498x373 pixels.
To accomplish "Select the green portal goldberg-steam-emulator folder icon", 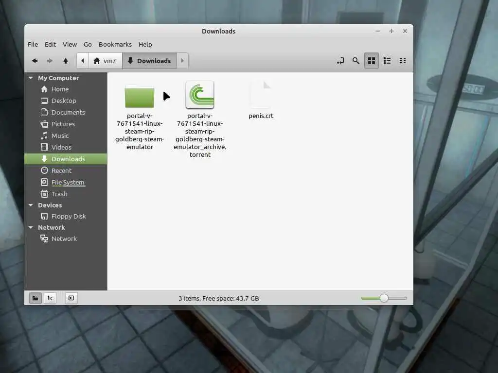I will click(x=140, y=97).
